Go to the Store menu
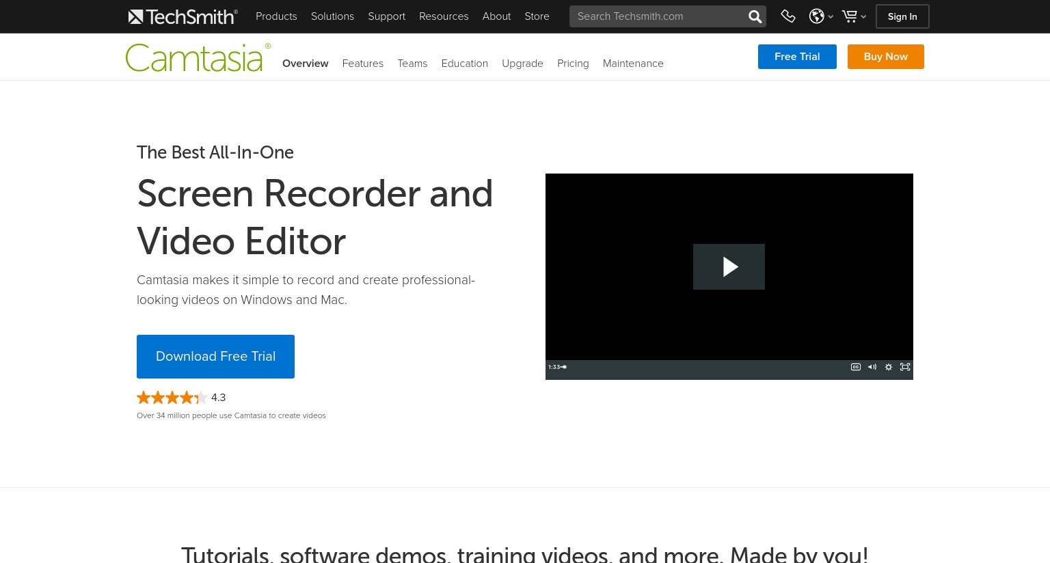Image resolution: width=1050 pixels, height=563 pixels. click(537, 16)
